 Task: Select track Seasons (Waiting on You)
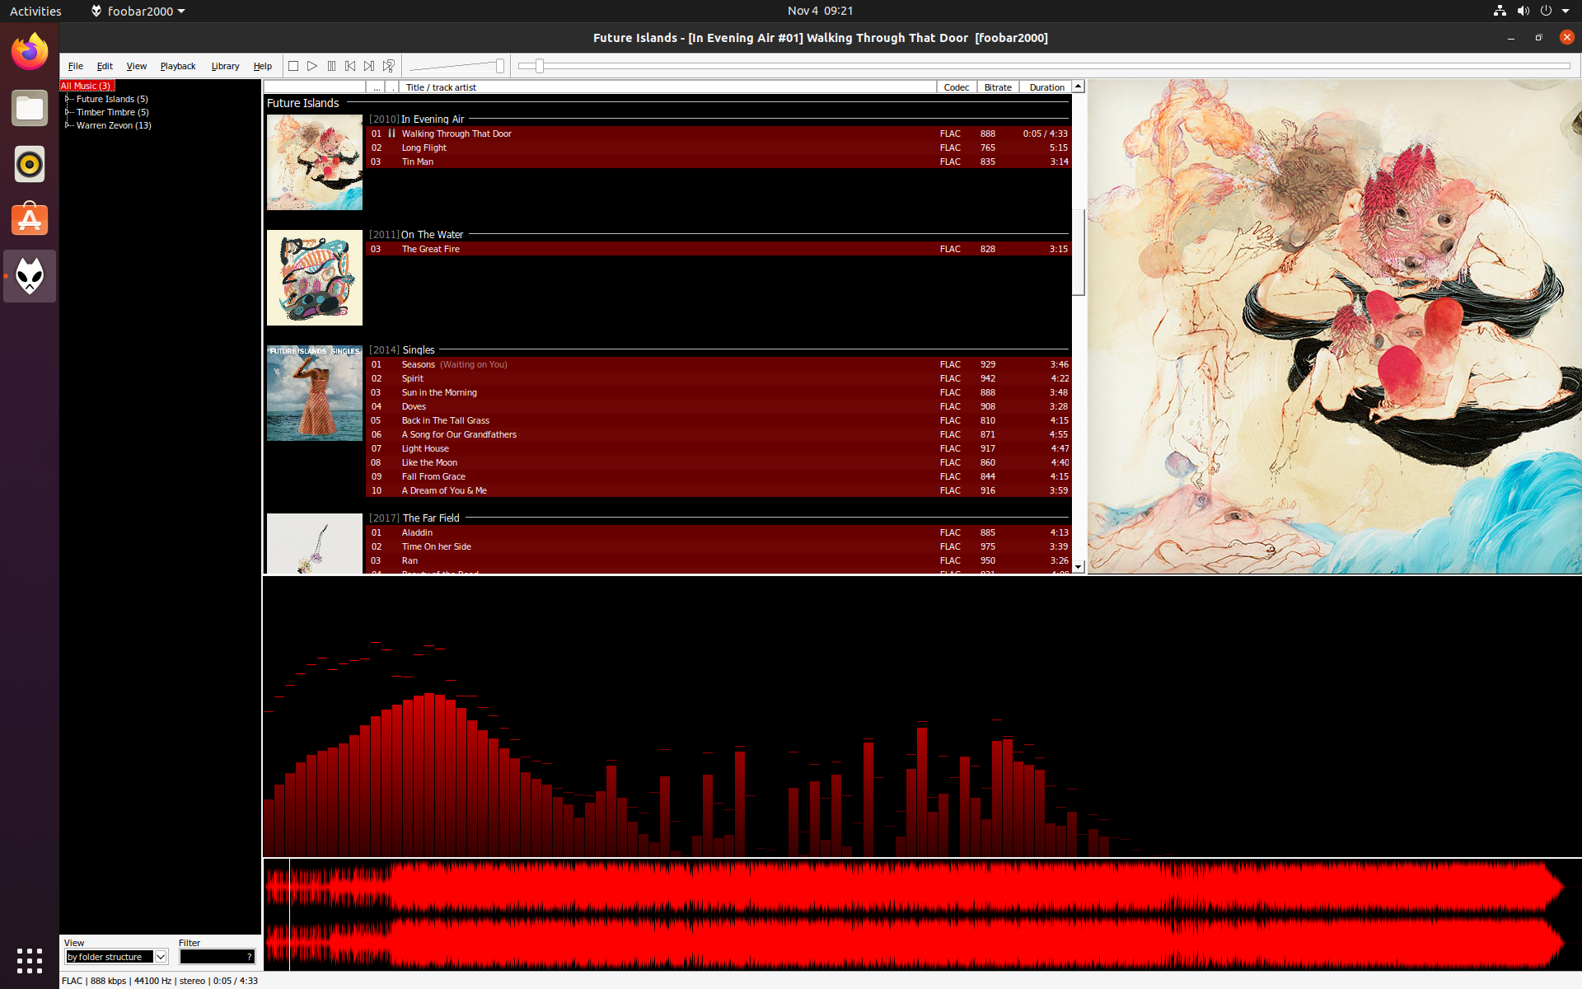pyautogui.click(x=718, y=364)
